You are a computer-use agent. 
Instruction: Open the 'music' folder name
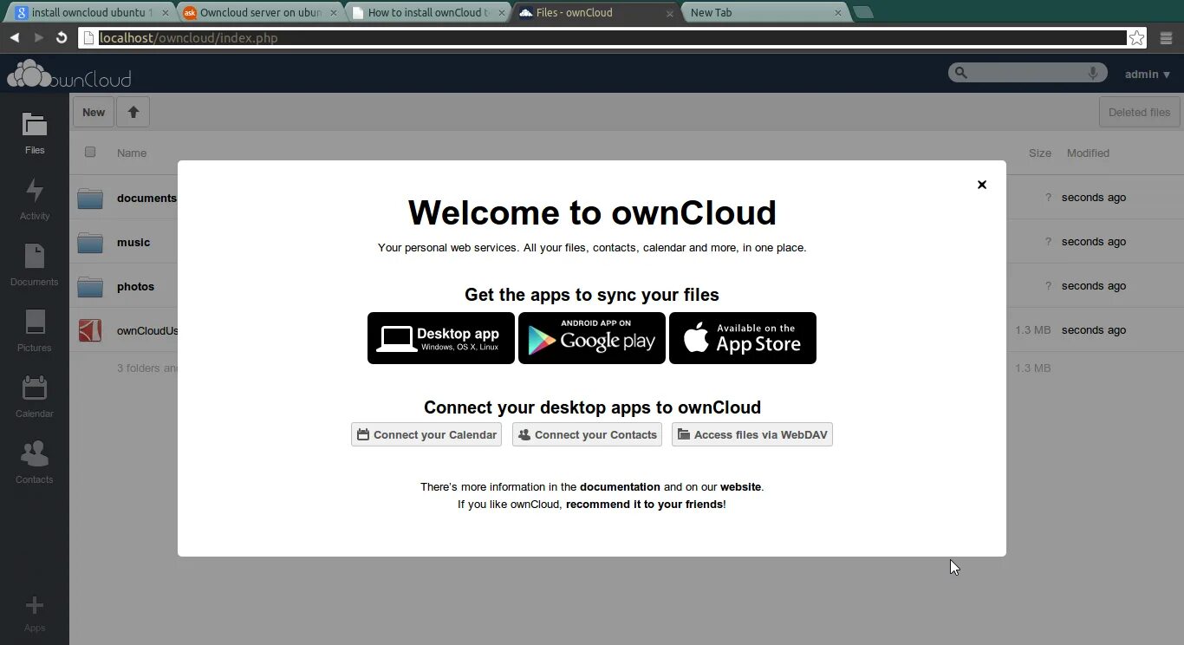[x=133, y=243]
